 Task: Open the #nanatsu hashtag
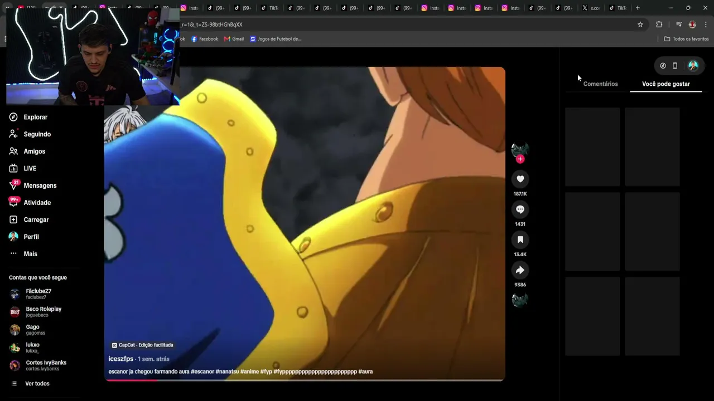(227, 371)
